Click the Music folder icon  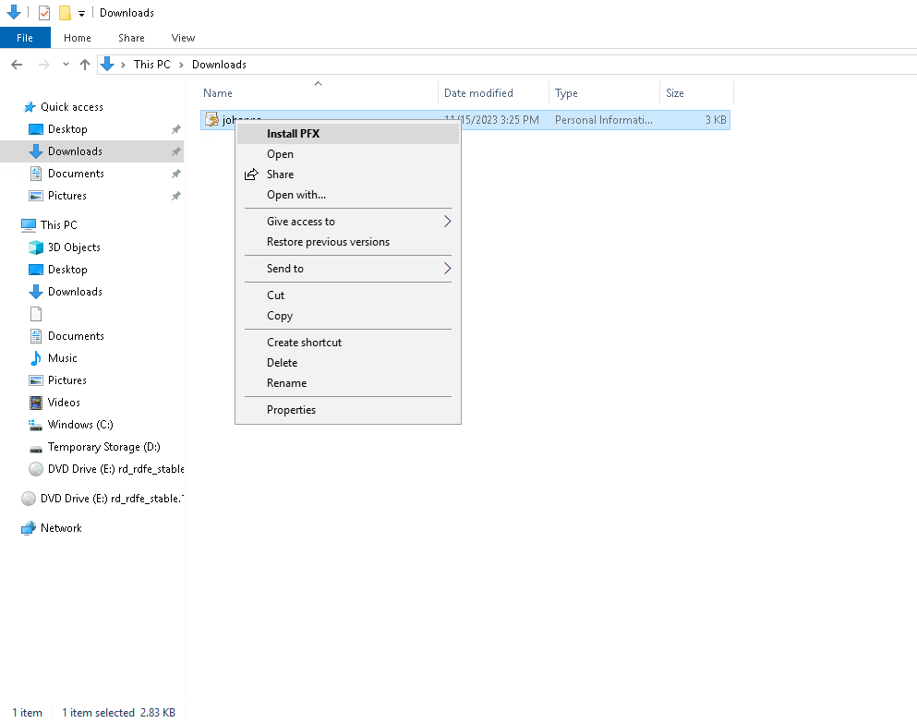coord(36,358)
